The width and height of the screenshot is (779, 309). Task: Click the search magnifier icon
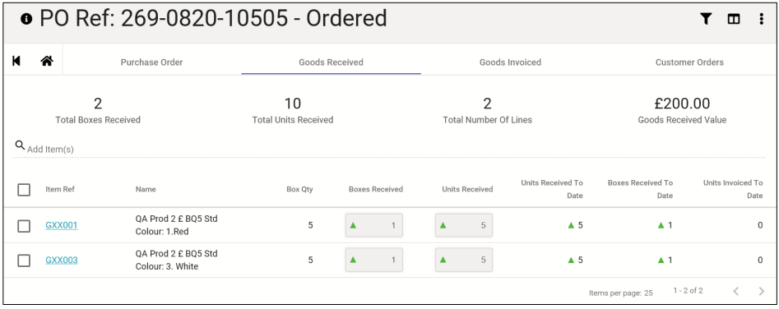[20, 145]
